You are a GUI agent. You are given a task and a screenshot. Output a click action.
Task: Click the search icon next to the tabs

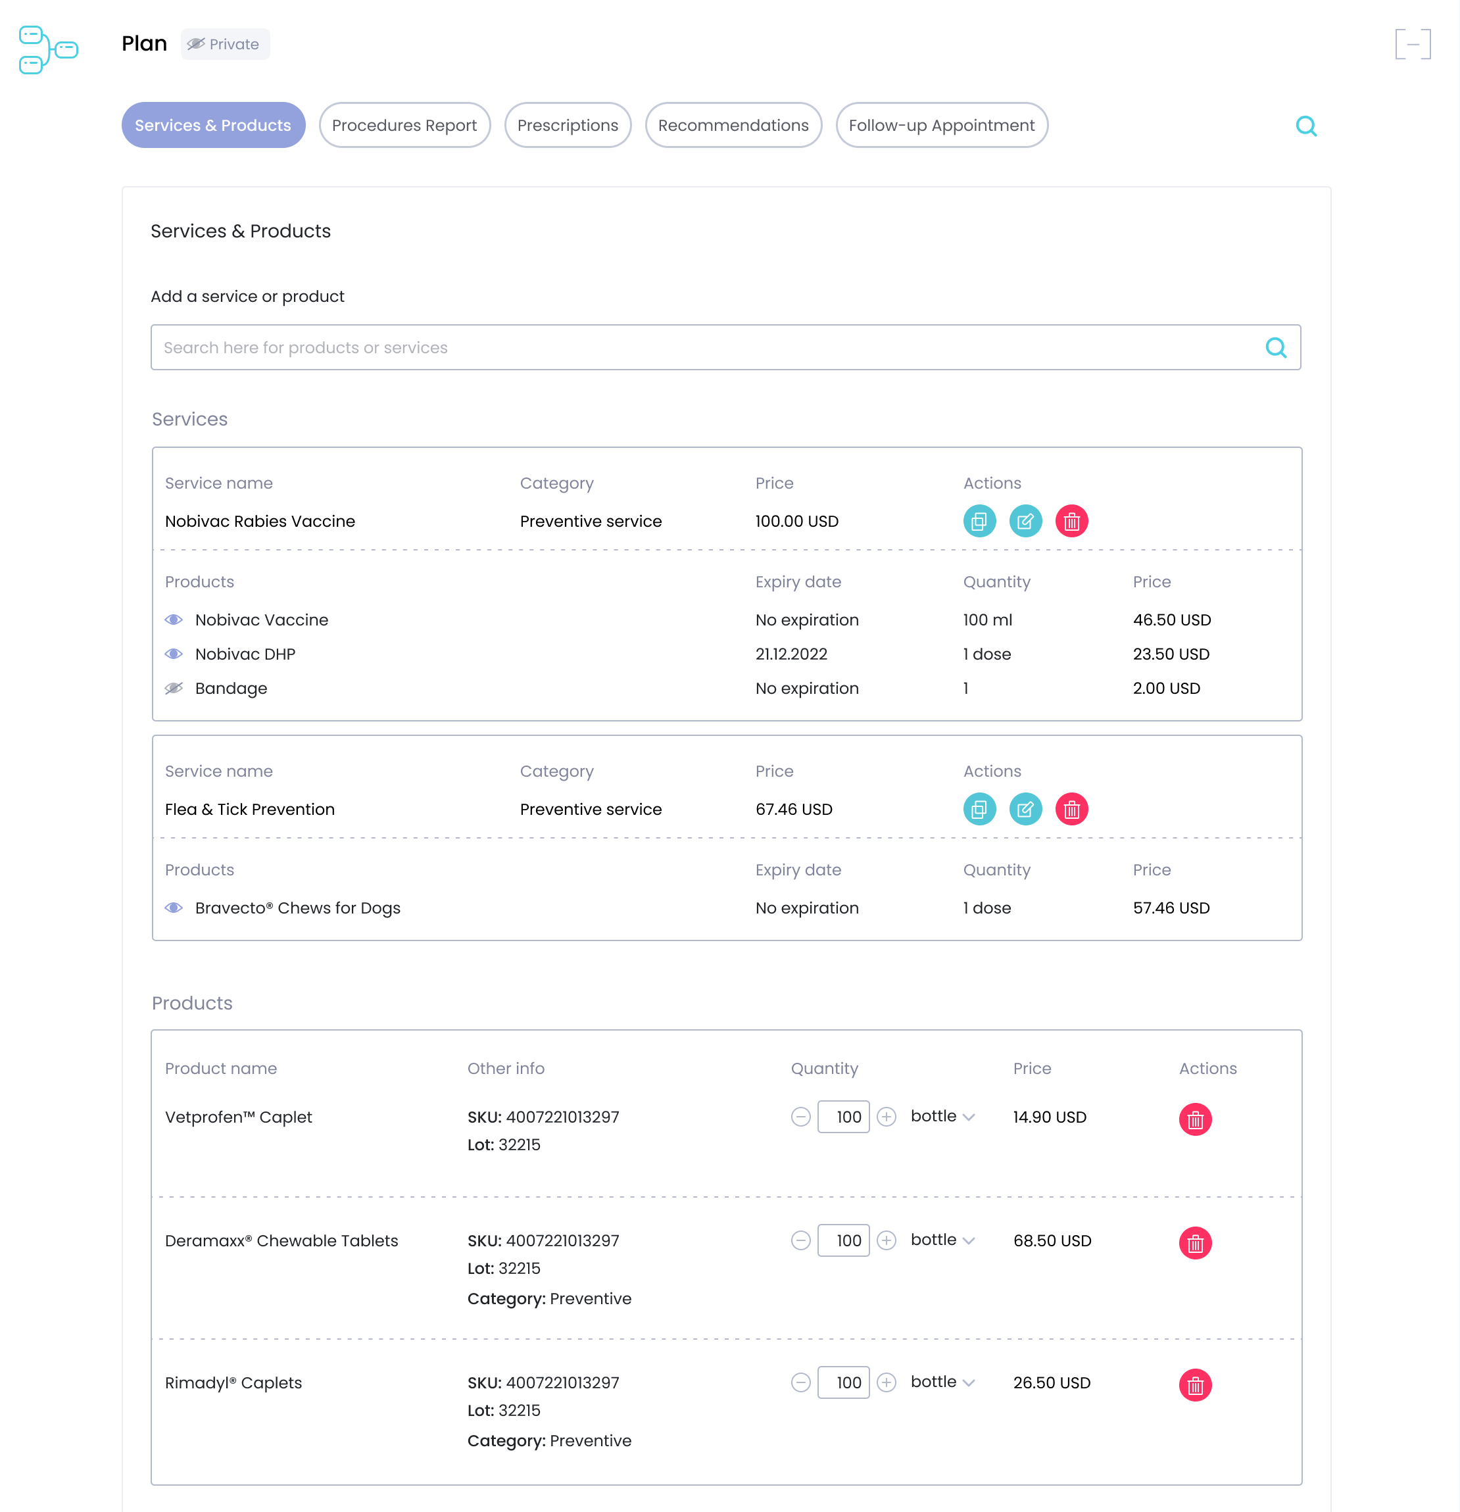[1305, 126]
